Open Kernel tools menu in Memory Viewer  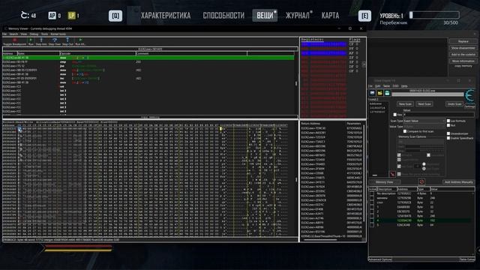coord(58,34)
